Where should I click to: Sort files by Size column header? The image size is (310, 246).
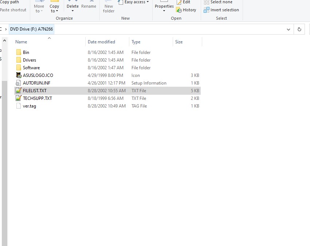[179, 42]
